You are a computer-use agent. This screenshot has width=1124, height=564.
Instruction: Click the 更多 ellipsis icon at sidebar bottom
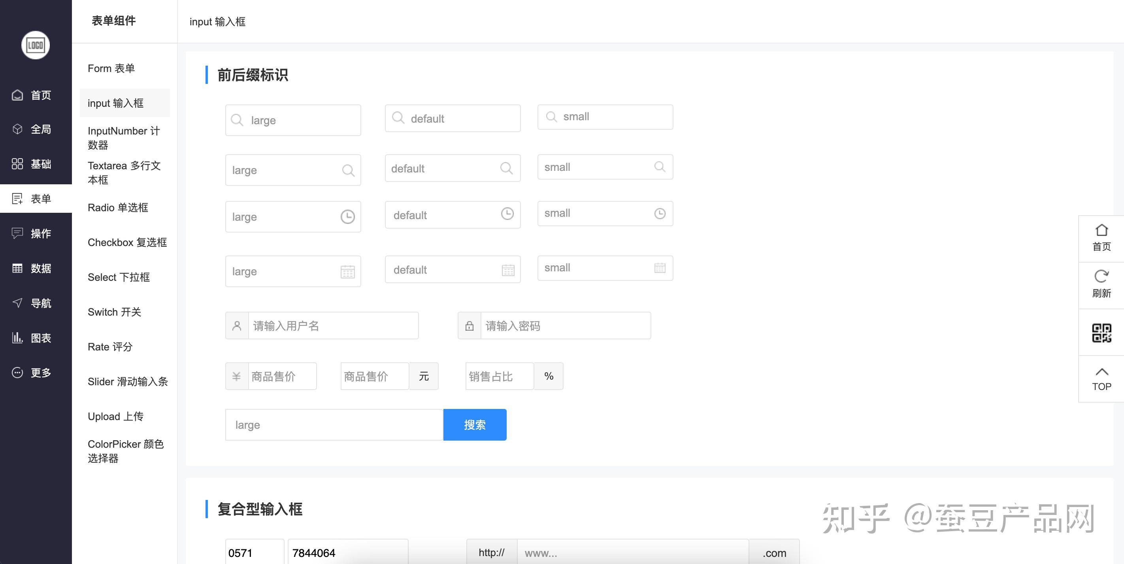[x=17, y=372]
